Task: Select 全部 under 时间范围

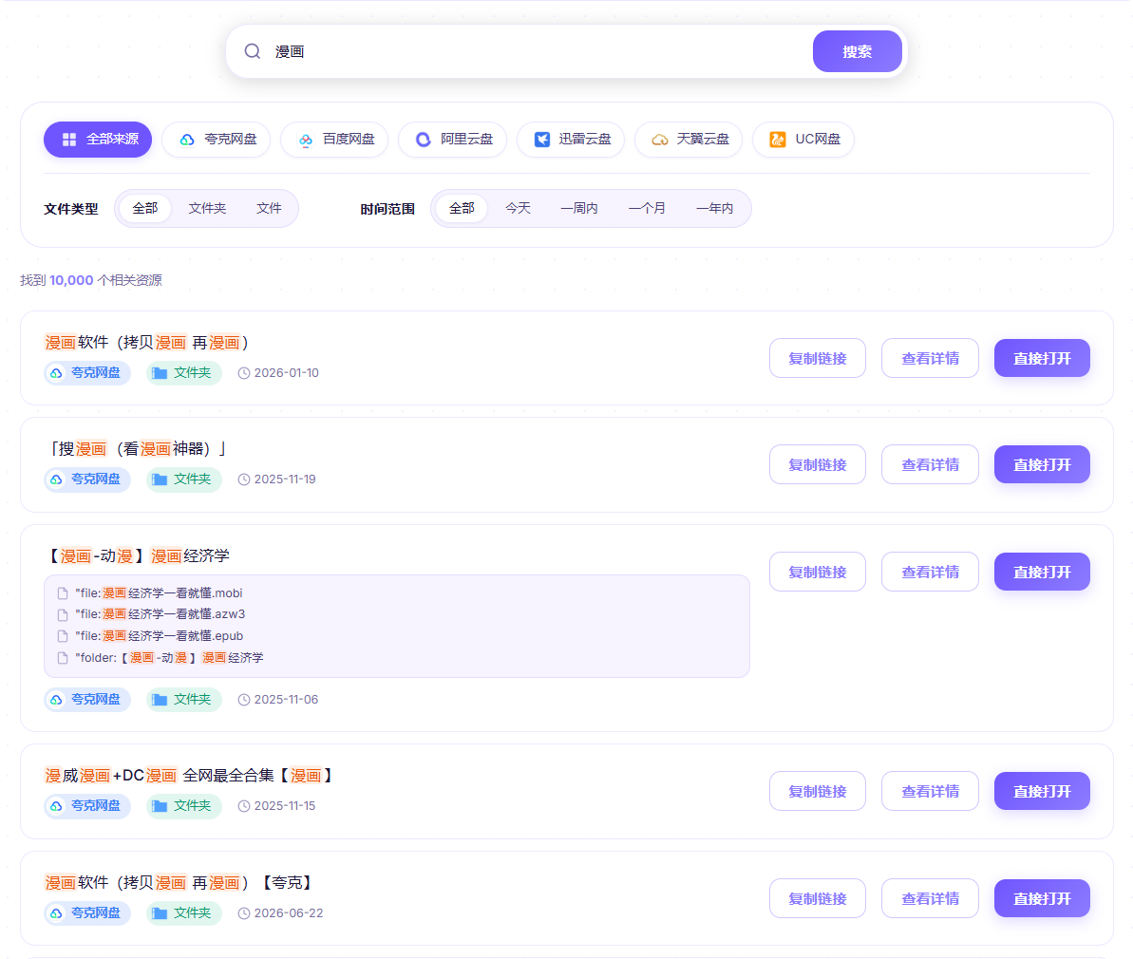Action: tap(461, 209)
